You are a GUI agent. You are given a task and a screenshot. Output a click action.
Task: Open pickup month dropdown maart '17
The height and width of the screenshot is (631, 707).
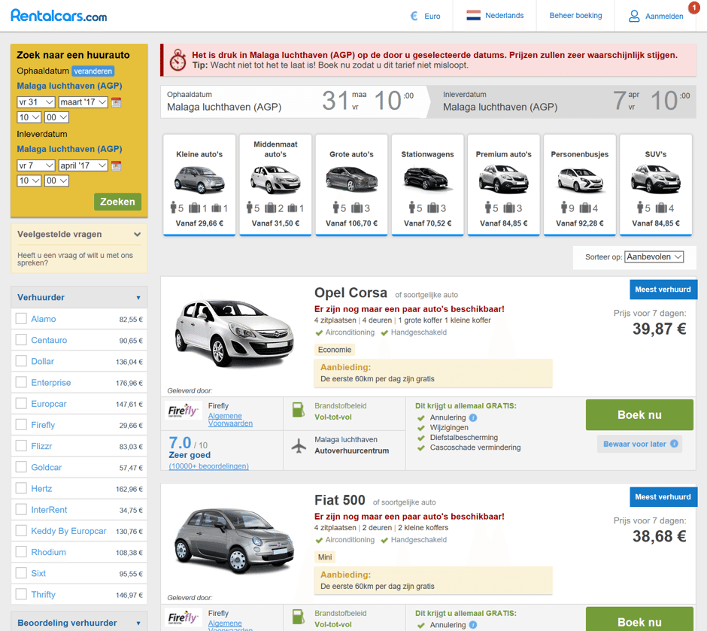click(83, 102)
